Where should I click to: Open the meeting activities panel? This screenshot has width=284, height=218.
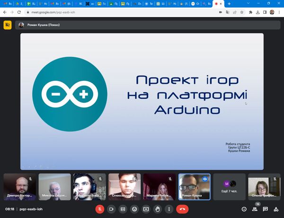coord(276,209)
